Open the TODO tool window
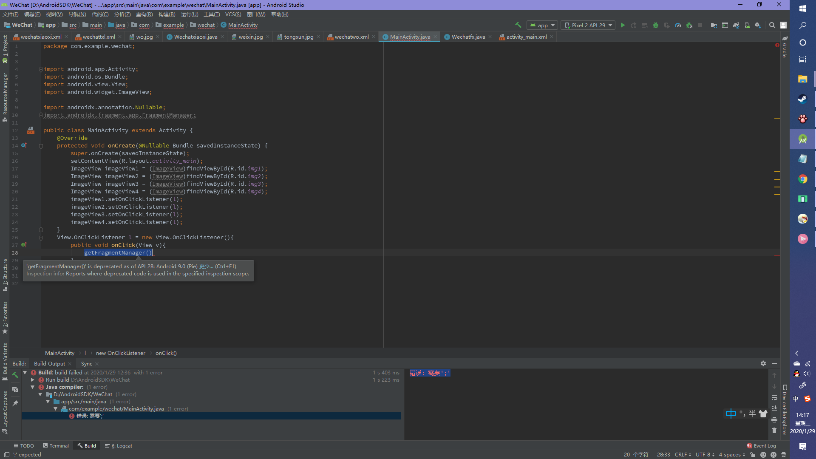Viewport: 816px width, 459px height. 24,445
